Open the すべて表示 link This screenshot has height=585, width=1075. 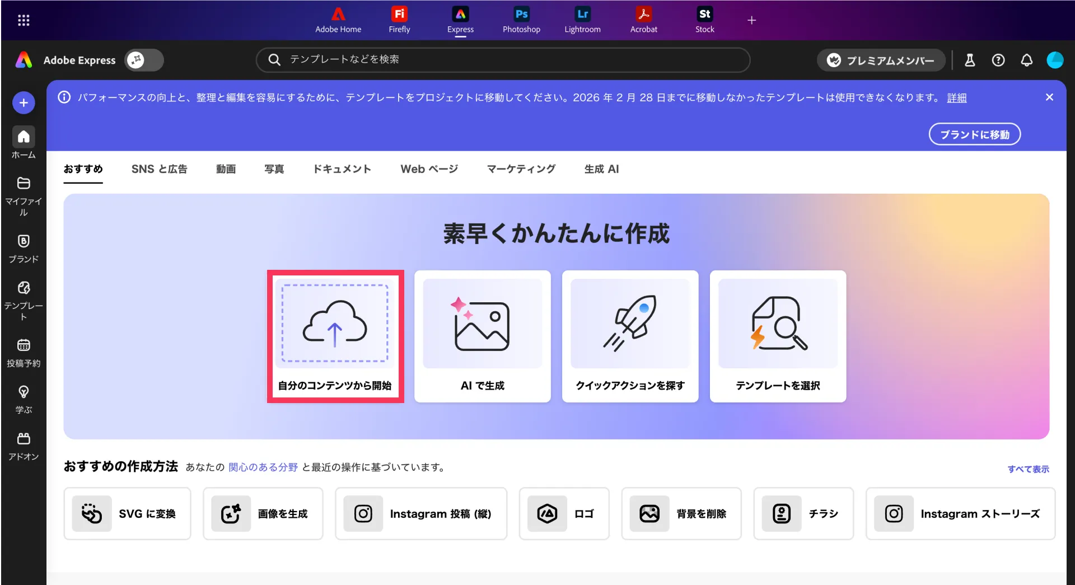tap(1028, 469)
